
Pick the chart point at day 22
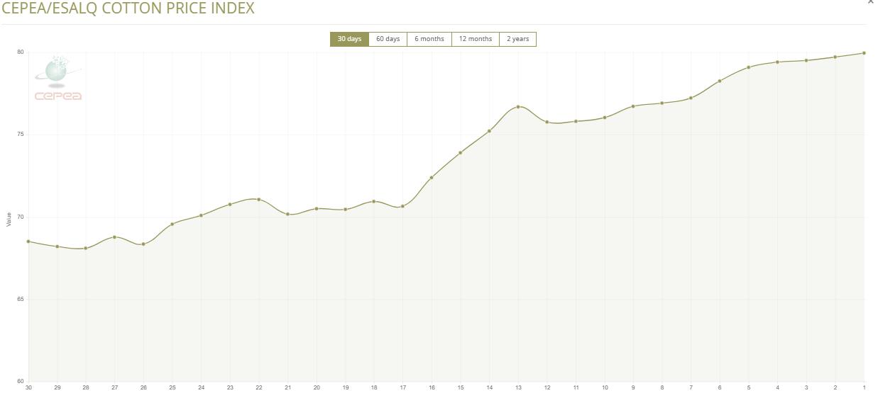(258, 199)
